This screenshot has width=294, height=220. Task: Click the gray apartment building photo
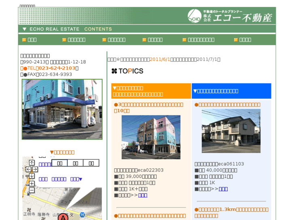(231, 131)
